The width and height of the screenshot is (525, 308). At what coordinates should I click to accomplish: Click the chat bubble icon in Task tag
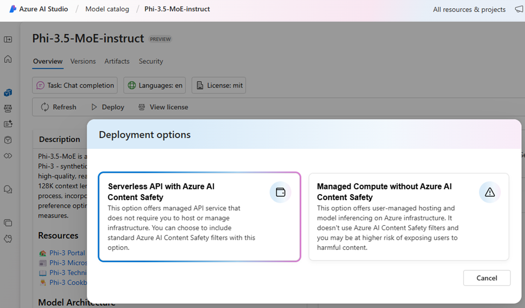click(x=40, y=85)
